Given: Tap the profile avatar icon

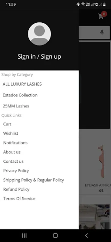Looking at the screenshot, I should click(x=39, y=34).
